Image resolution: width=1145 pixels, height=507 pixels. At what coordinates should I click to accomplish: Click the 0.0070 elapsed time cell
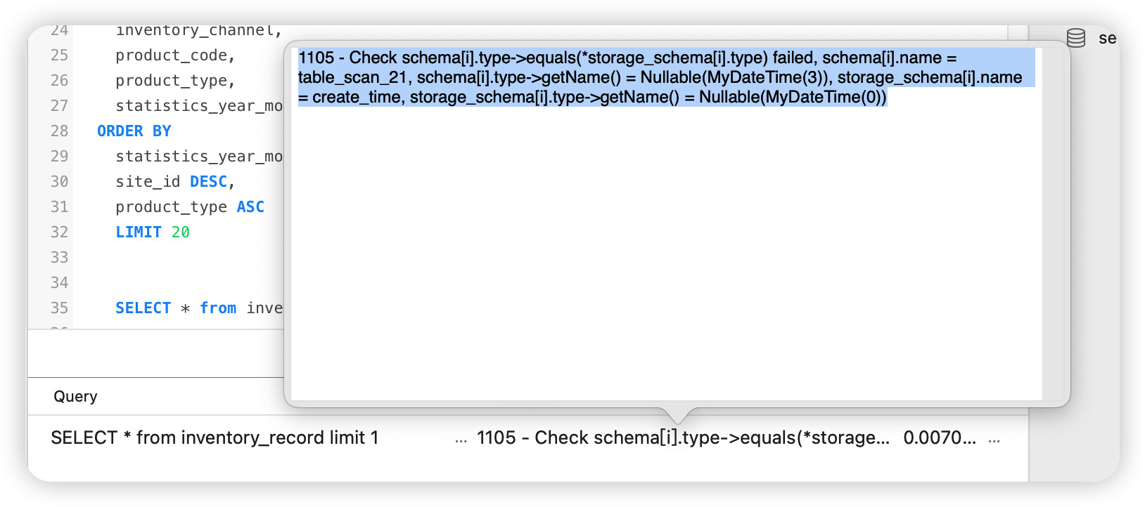click(939, 438)
